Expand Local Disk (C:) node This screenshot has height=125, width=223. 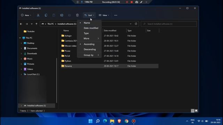pyautogui.click(x=21, y=74)
